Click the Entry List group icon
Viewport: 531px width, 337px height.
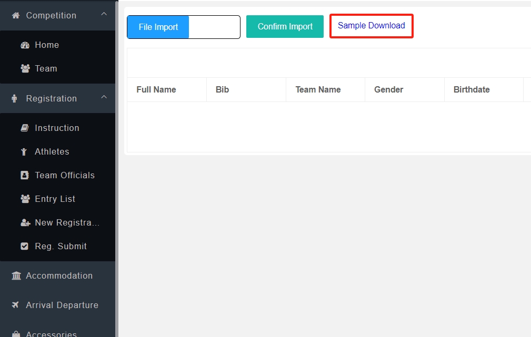[25, 199]
